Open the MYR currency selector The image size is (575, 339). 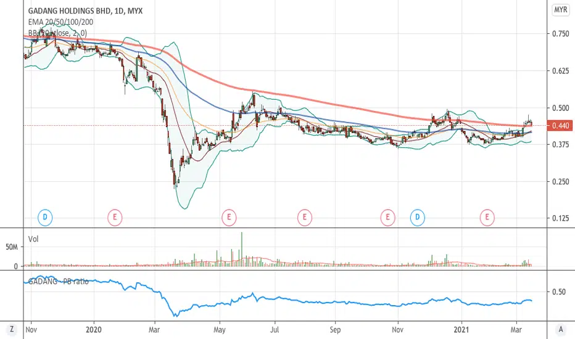(x=560, y=10)
